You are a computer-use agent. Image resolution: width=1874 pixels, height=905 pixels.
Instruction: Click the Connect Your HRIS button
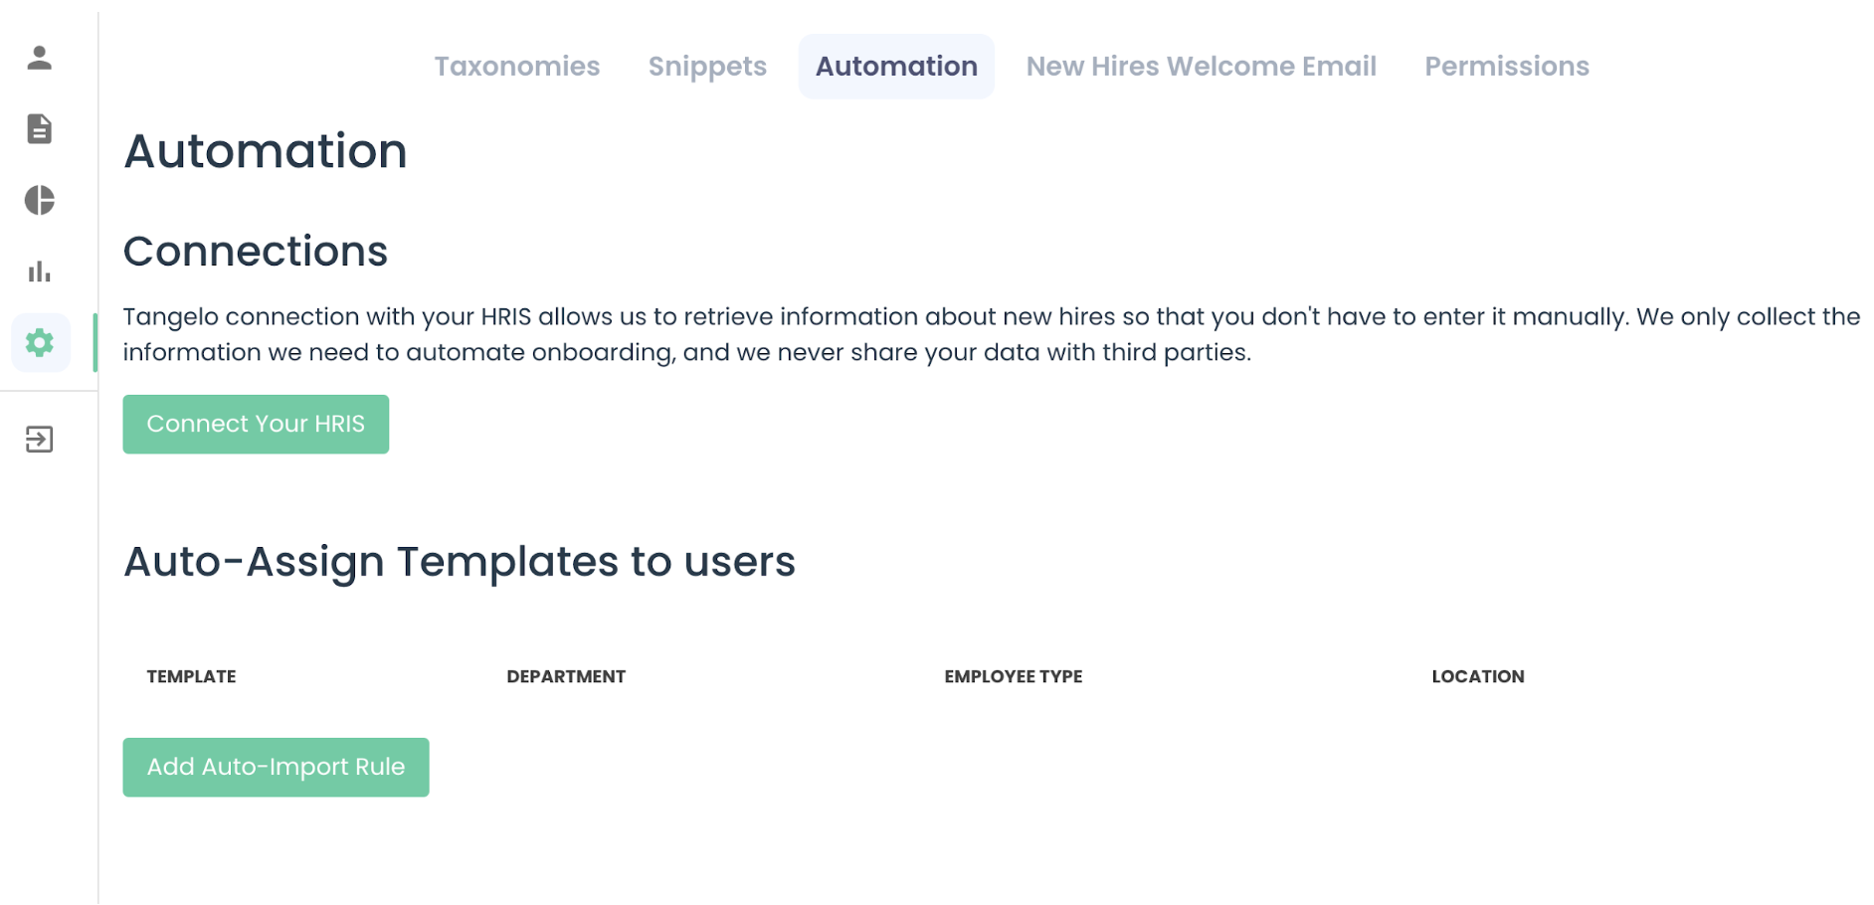click(x=256, y=425)
